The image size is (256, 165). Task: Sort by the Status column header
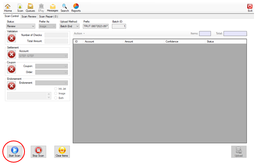(x=225, y=42)
